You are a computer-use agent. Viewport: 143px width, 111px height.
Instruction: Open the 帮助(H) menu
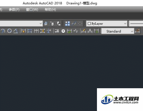coord(50,9)
